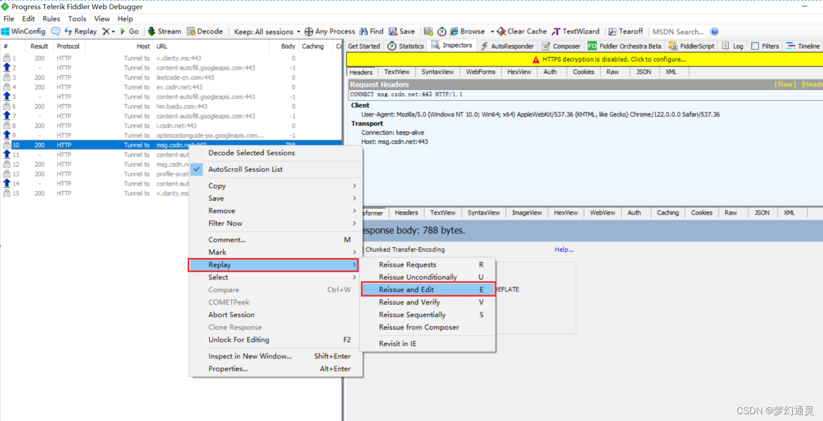Open the Rules menu
The height and width of the screenshot is (421, 823).
point(51,19)
